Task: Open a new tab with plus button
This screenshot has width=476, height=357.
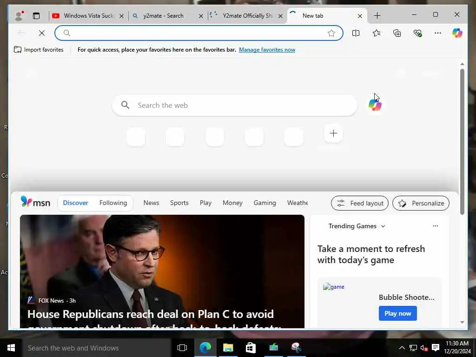Action: tap(377, 16)
